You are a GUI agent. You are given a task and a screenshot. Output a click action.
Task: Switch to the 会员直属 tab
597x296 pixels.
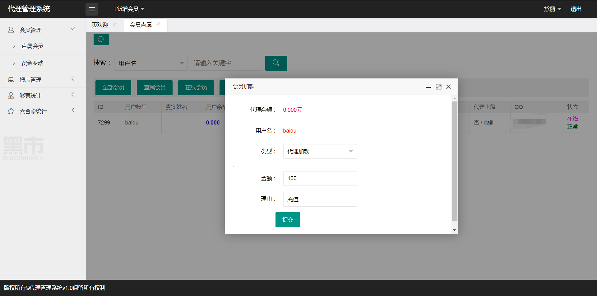point(141,25)
